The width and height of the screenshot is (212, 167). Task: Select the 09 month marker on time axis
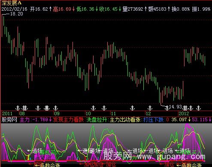click(57, 113)
